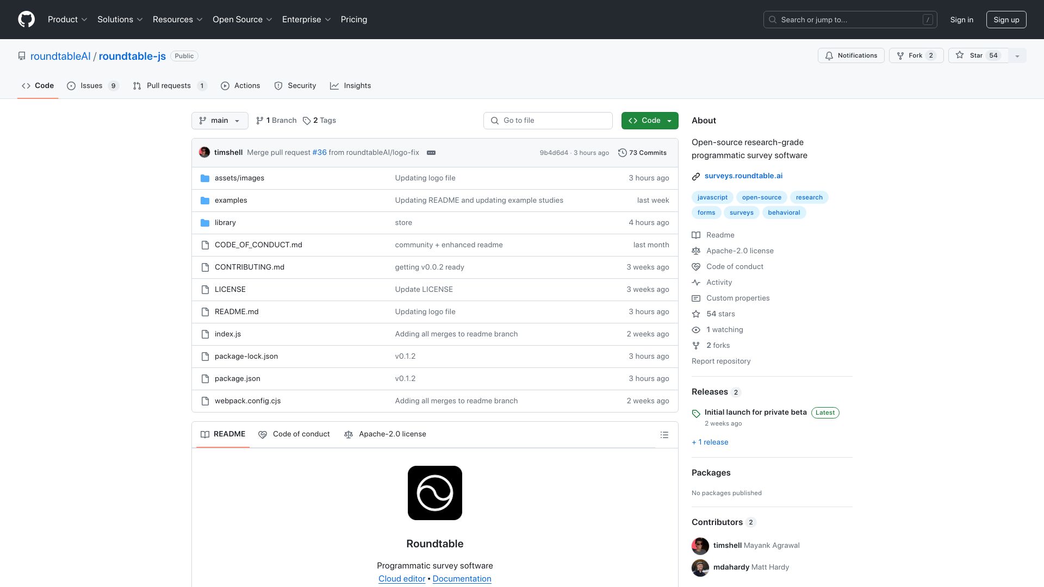Fork the repository
Image resolution: width=1044 pixels, height=587 pixels.
pos(916,55)
